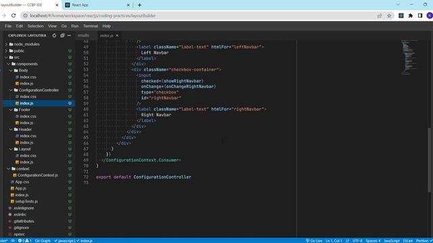Open the View menu
Viewport: 433px width, 243px height.
point(52,26)
